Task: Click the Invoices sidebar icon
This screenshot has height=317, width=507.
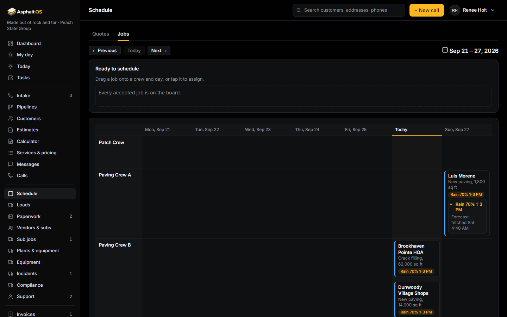Action: click(x=11, y=314)
